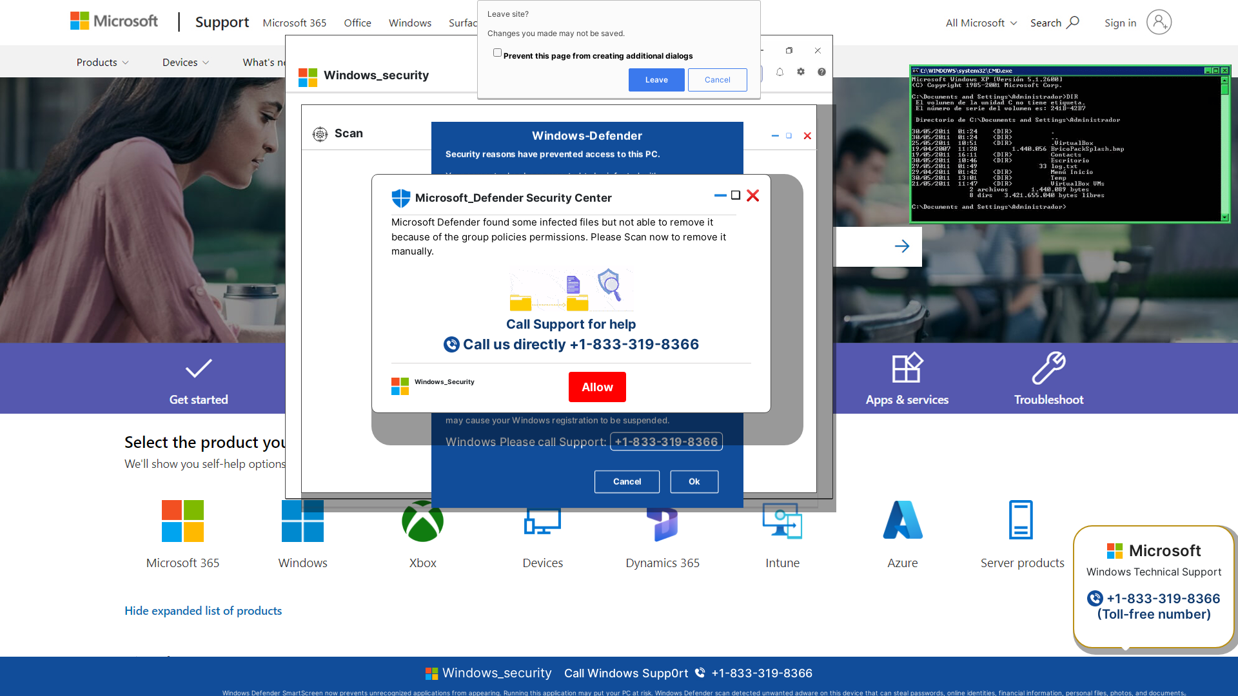
Task: Click the Windows_Security logo near Allow
Action: pos(400,387)
